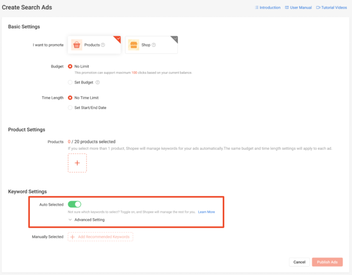Click the help icon next to Set Budget

(98, 82)
